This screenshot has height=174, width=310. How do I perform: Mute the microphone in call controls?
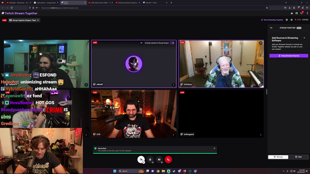150,159
